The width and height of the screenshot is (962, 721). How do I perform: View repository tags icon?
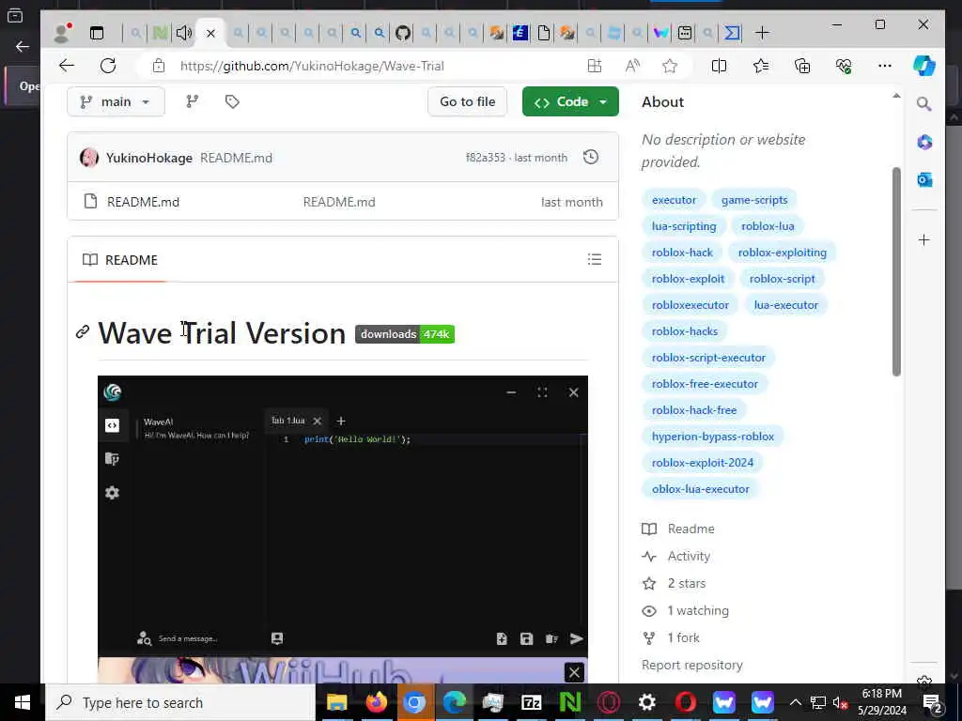(x=232, y=101)
